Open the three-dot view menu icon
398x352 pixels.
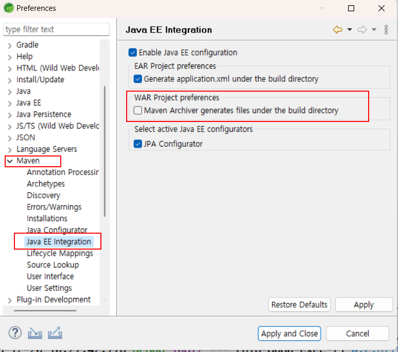386,30
